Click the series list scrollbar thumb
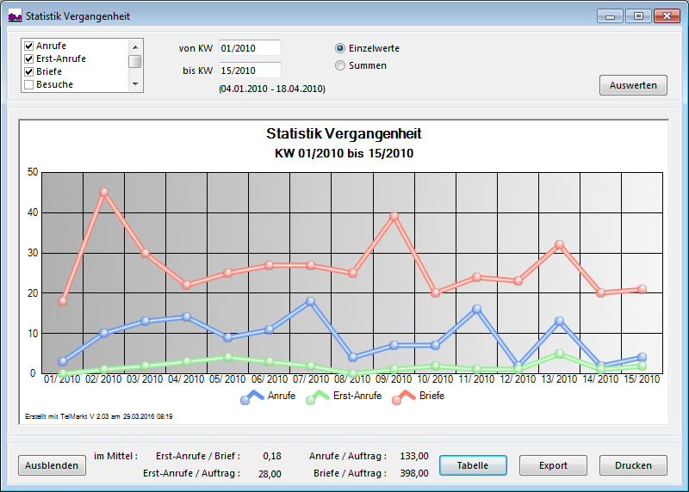Image resolution: width=689 pixels, height=492 pixels. pos(135,61)
